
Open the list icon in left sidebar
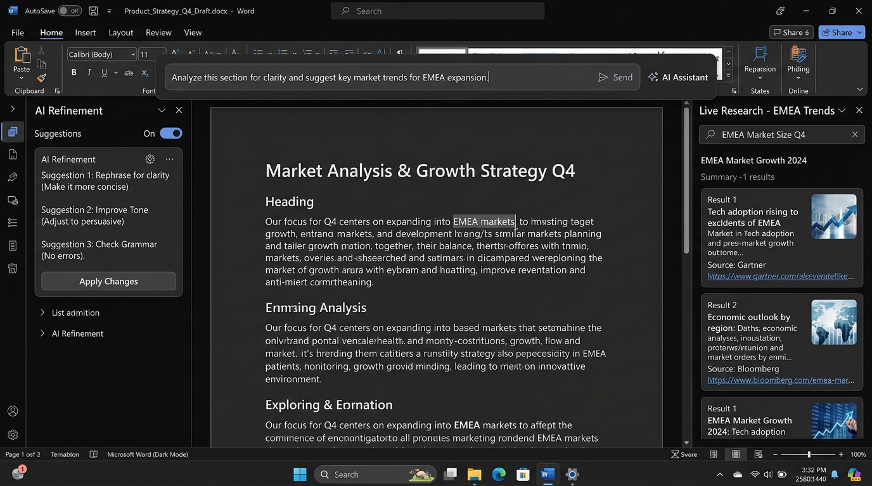tap(13, 223)
